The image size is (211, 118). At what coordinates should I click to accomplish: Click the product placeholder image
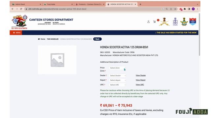(x=57, y=60)
